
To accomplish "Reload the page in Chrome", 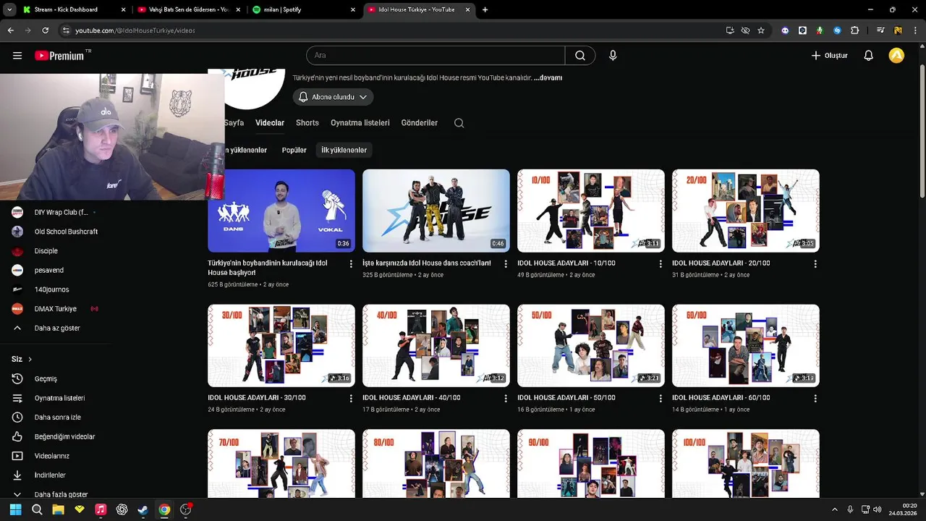I will click(x=45, y=30).
